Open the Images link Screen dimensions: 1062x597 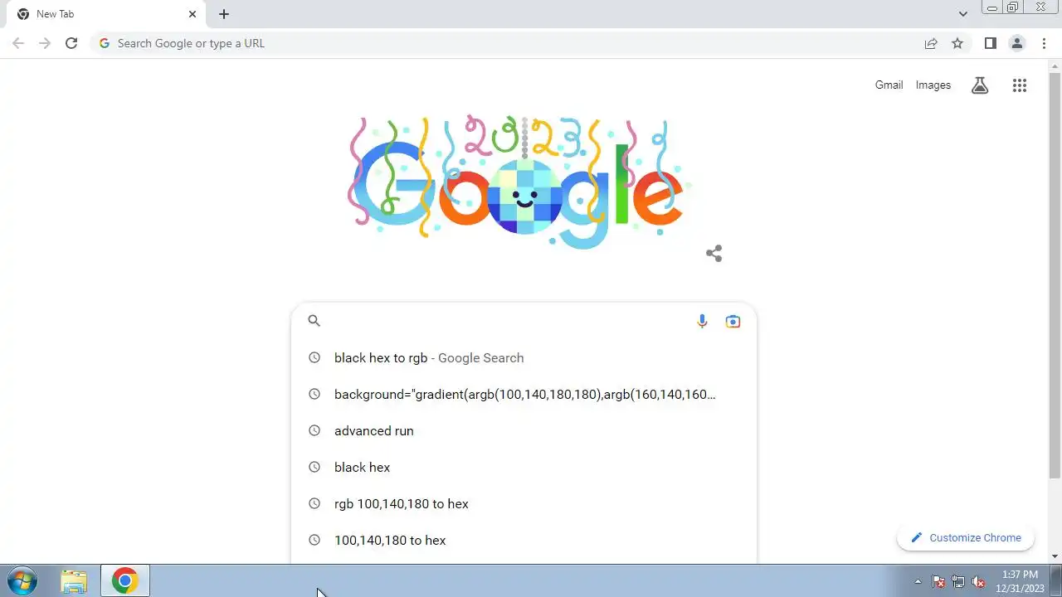(x=933, y=85)
